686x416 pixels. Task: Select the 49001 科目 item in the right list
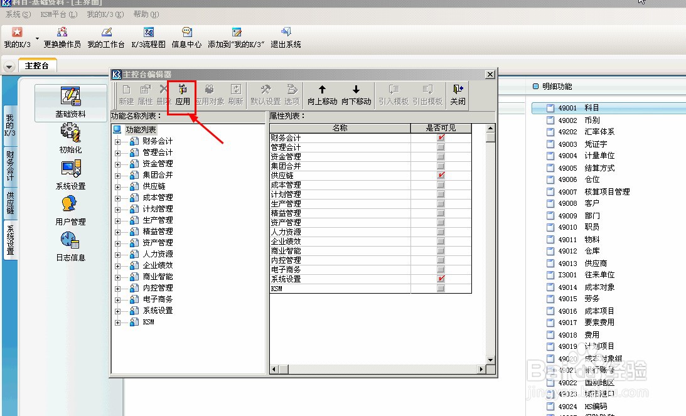click(584, 108)
